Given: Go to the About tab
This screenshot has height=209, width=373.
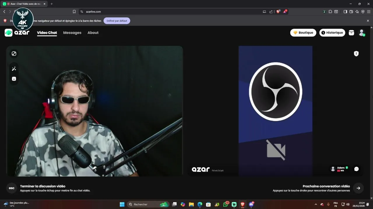Looking at the screenshot, I should (93, 33).
